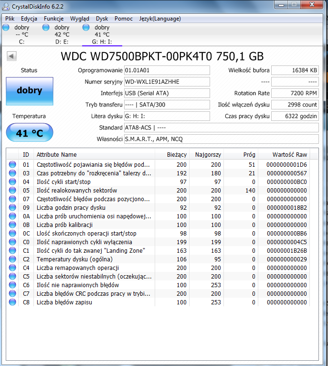Screen dimensions: 328x366
Task: Select "Ilość cykli start/stop" attribute name
Action: coord(63,182)
